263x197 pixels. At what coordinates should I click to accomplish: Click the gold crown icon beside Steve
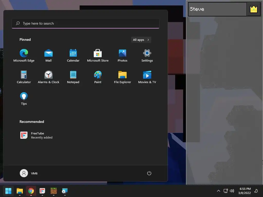pyautogui.click(x=253, y=9)
